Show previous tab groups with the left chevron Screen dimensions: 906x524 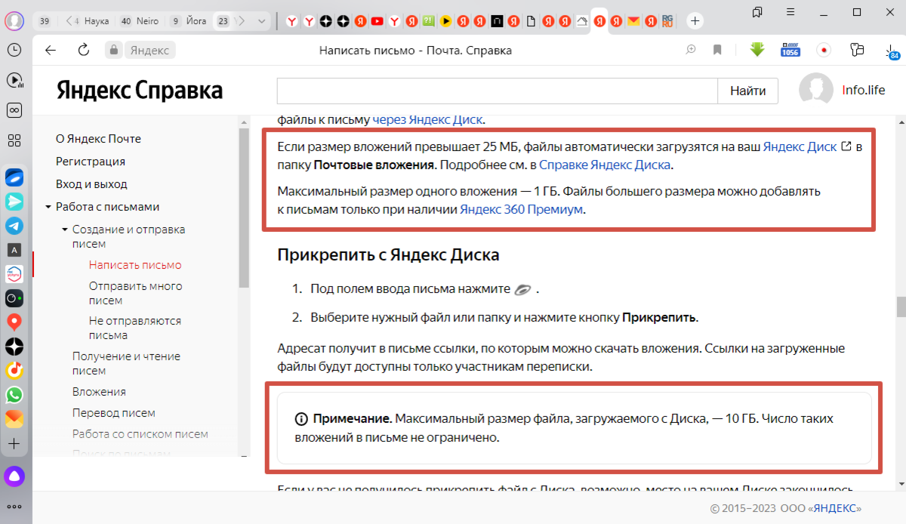pyautogui.click(x=69, y=21)
